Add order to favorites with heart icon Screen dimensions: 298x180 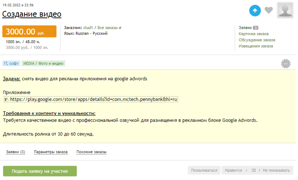coord(268,10)
